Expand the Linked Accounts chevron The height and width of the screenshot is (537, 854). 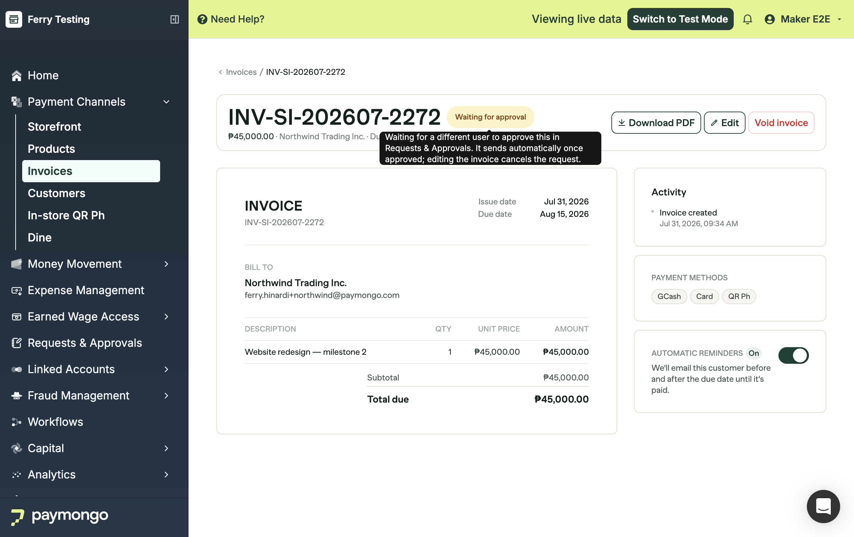tap(166, 369)
